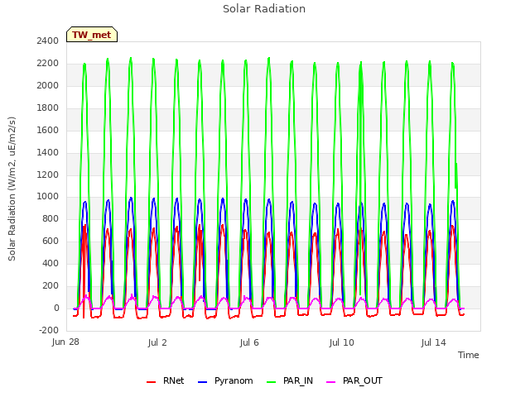Click the Pyranom legend label
The height and width of the screenshot is (397, 530).
point(234,380)
